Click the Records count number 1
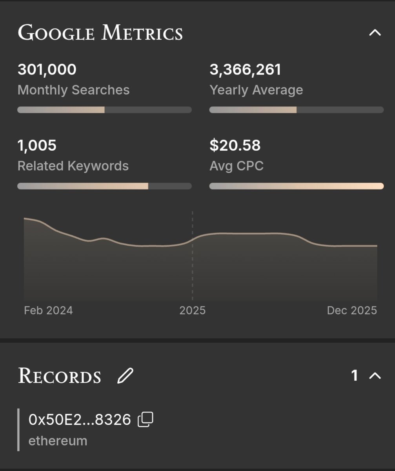This screenshot has width=395, height=471. [355, 376]
